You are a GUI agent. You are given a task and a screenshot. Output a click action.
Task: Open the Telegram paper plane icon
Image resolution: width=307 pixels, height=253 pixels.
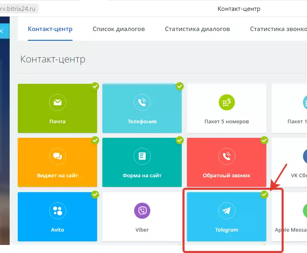[227, 211]
